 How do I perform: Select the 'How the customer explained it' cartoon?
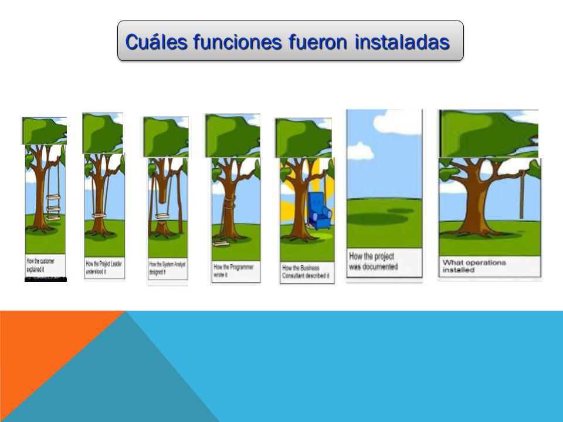[45, 199]
